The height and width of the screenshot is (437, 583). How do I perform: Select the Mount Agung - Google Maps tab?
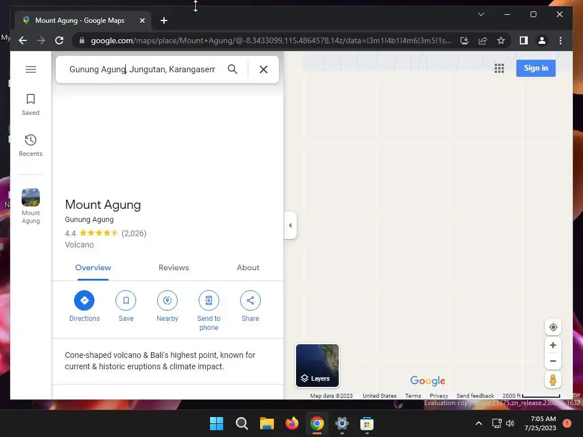84,20
